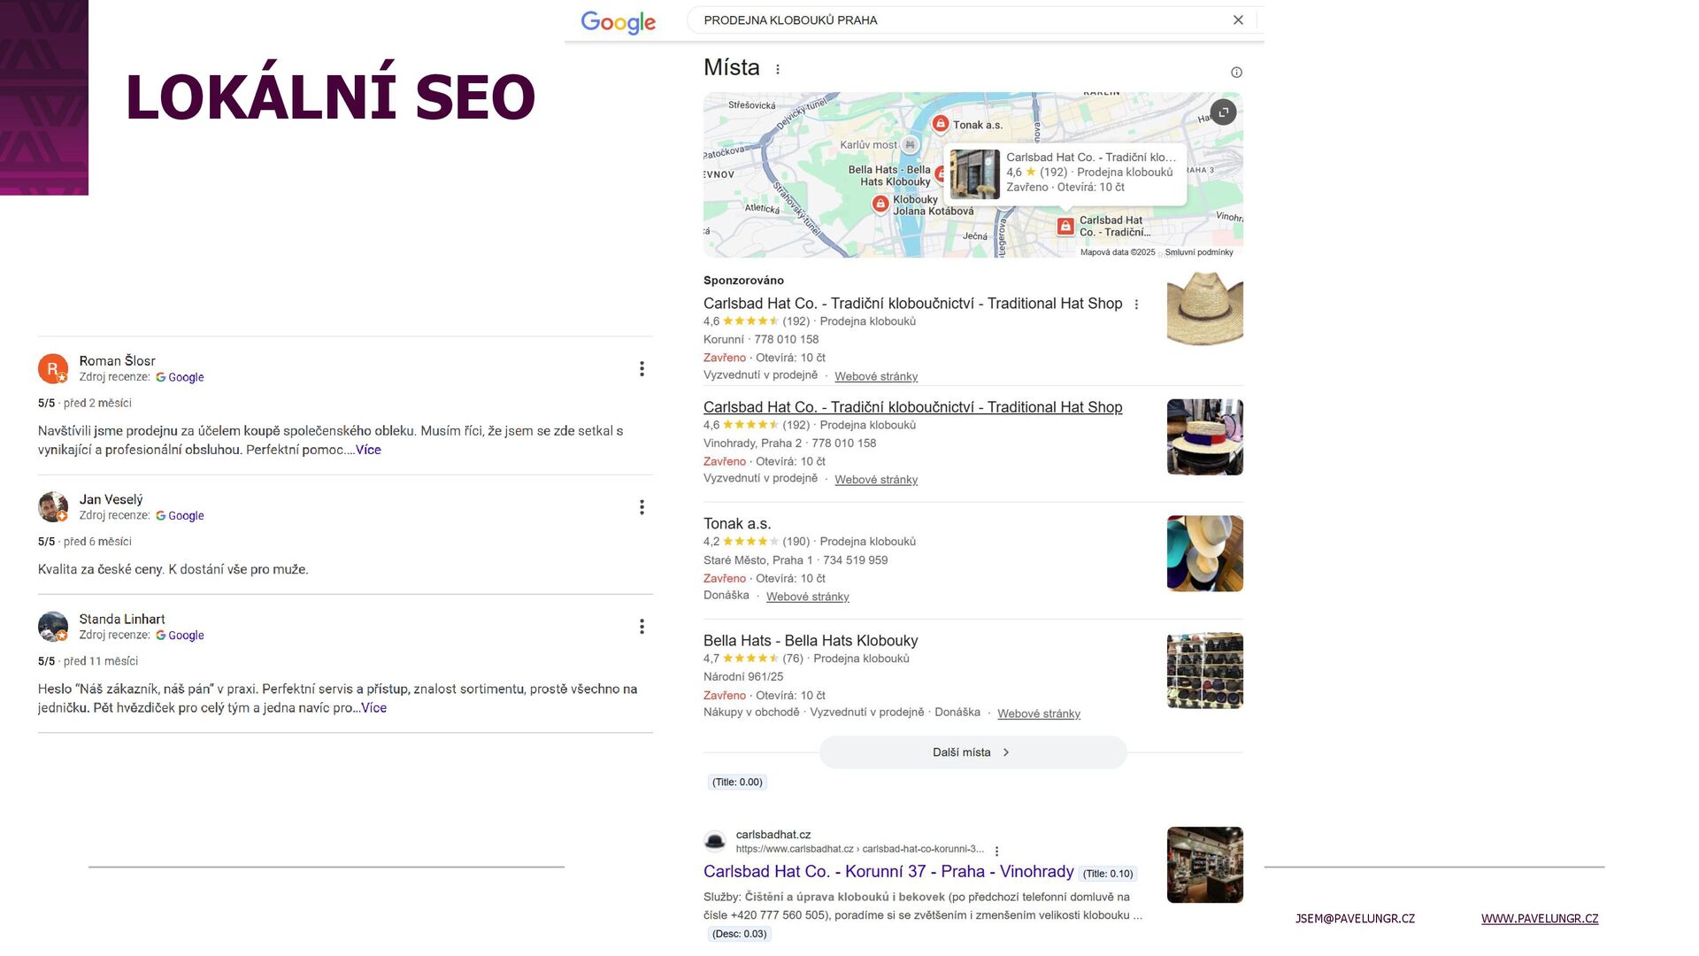
Task: Click the Carlsbad Hat Co. map popup title
Action: (x=1091, y=158)
